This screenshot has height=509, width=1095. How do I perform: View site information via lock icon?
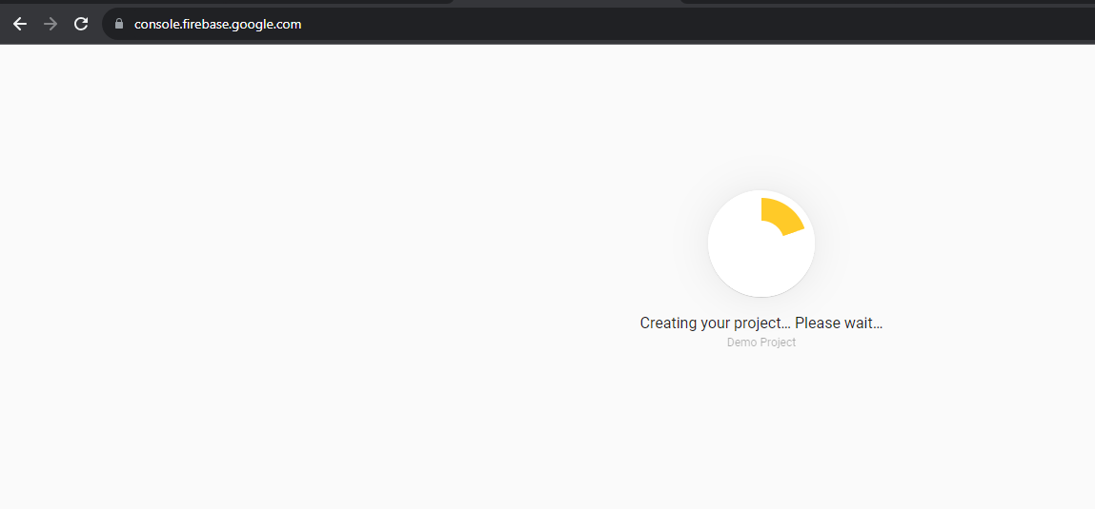click(119, 24)
